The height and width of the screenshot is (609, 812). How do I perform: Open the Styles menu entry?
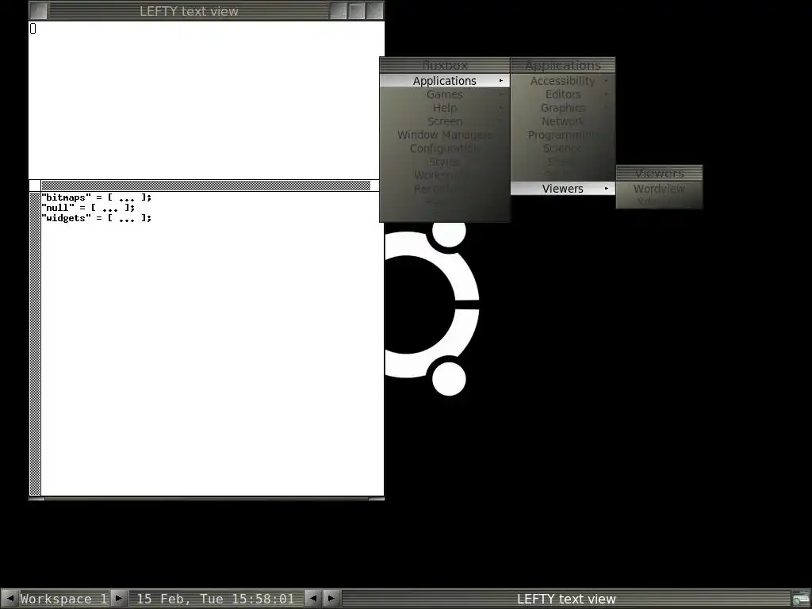pos(445,162)
